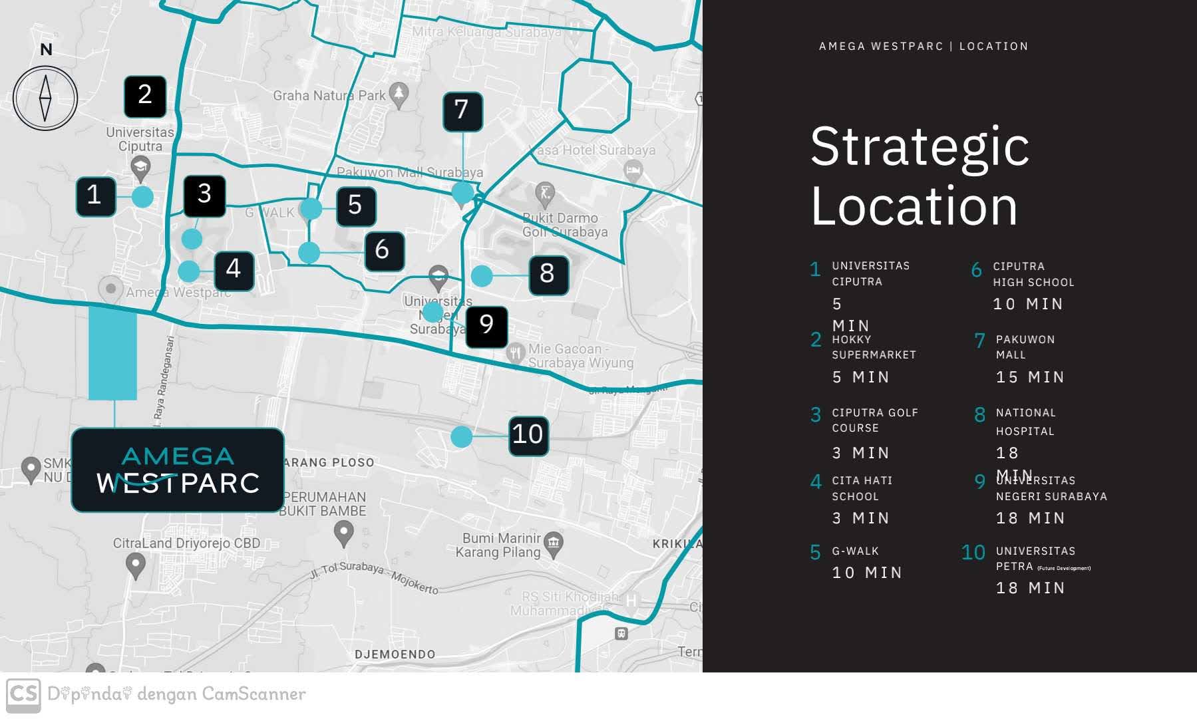Click the Perumahan Bukit Bambe location pin
The image size is (1197, 719).
(x=343, y=534)
